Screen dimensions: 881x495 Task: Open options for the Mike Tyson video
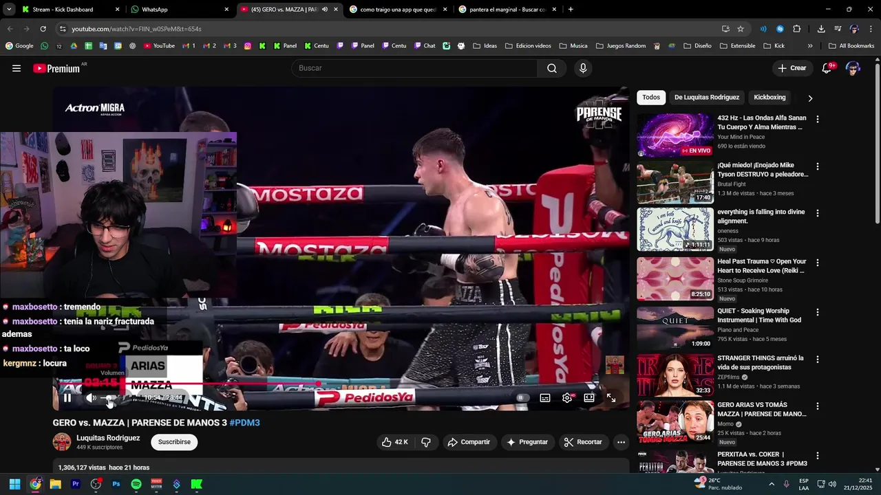(x=818, y=166)
